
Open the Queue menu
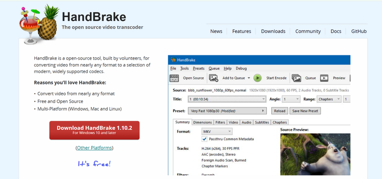click(214, 68)
